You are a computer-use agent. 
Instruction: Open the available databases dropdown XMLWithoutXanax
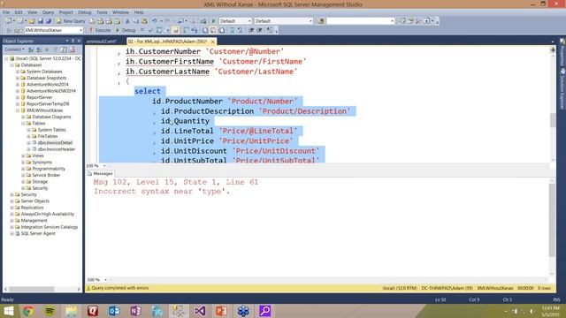pos(53,30)
